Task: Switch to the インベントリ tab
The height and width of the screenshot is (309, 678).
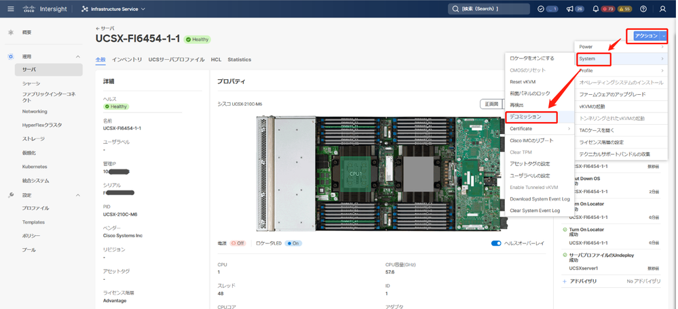Action: pyautogui.click(x=127, y=60)
